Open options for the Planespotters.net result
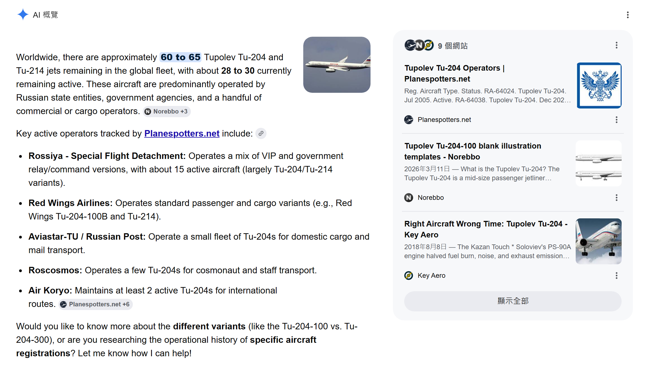 click(616, 120)
